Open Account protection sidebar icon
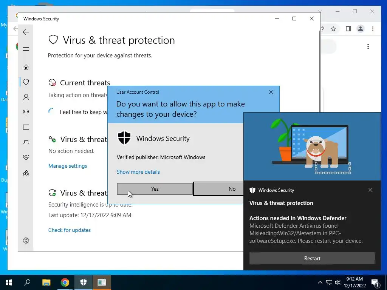 pyautogui.click(x=26, y=97)
